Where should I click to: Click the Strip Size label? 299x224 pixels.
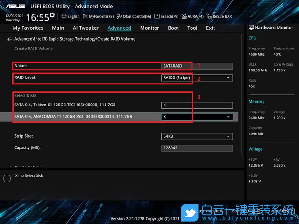(x=24, y=136)
